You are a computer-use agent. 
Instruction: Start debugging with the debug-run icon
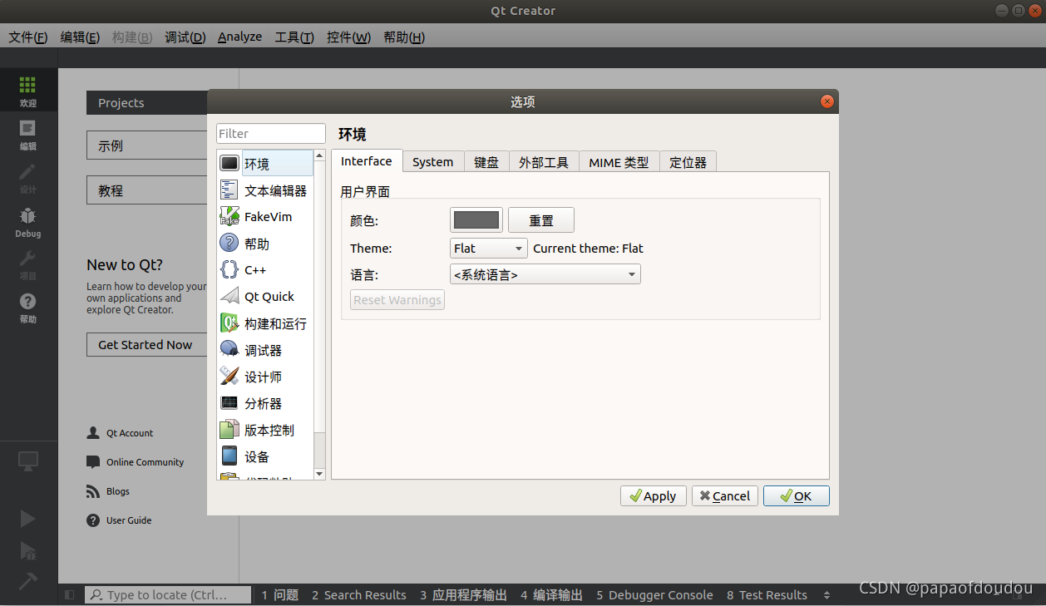point(28,550)
